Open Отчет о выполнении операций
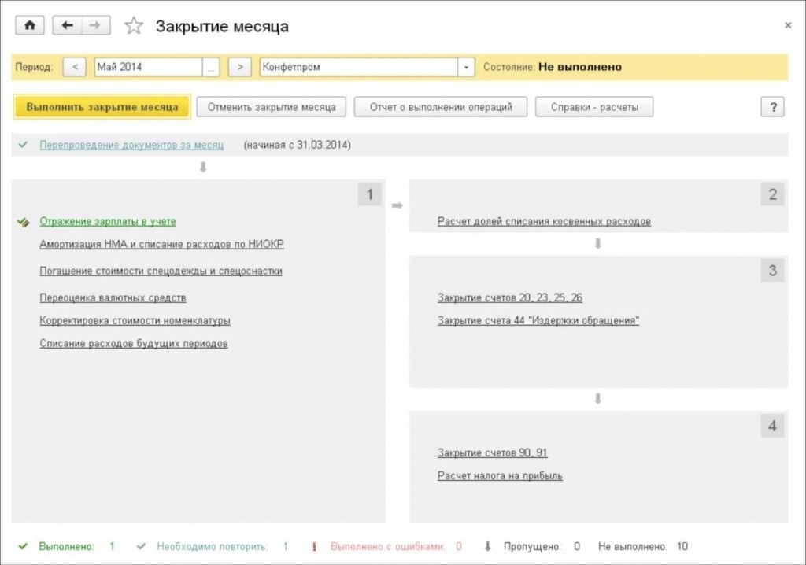806x565 pixels. 441,107
